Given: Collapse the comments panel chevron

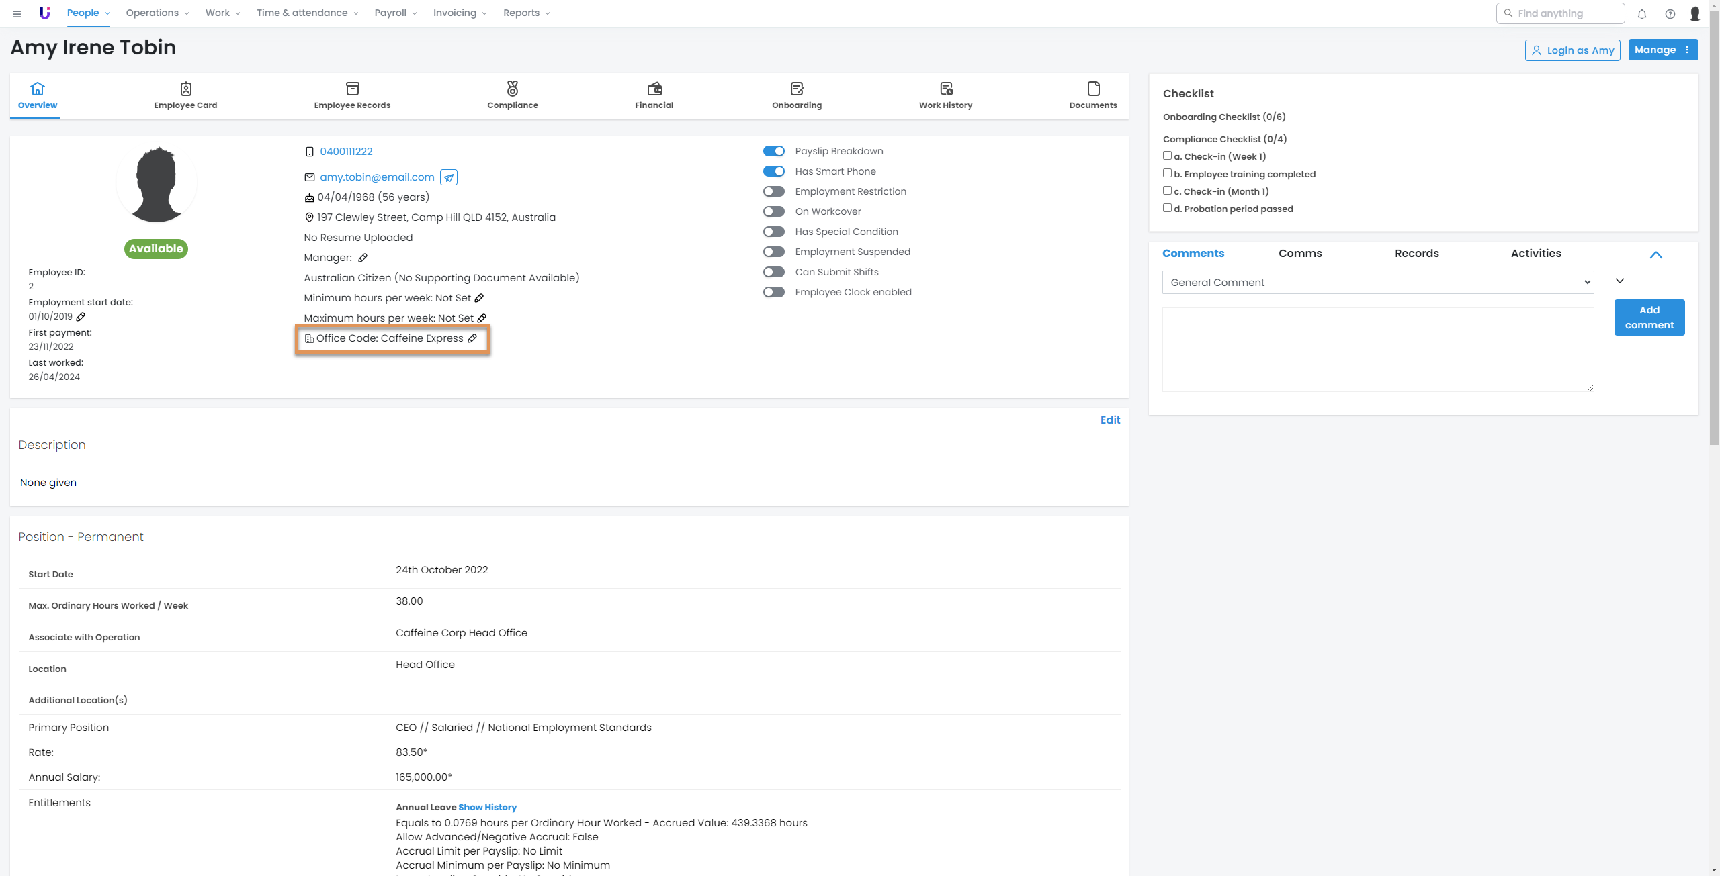Looking at the screenshot, I should (1655, 255).
